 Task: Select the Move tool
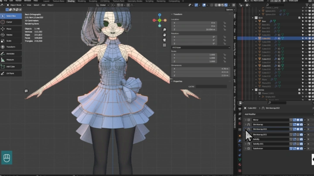[x=10, y=28]
